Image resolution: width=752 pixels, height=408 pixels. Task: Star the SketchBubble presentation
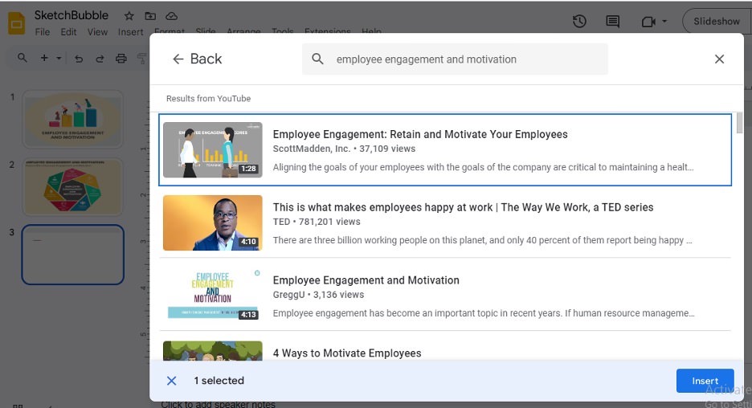(129, 16)
